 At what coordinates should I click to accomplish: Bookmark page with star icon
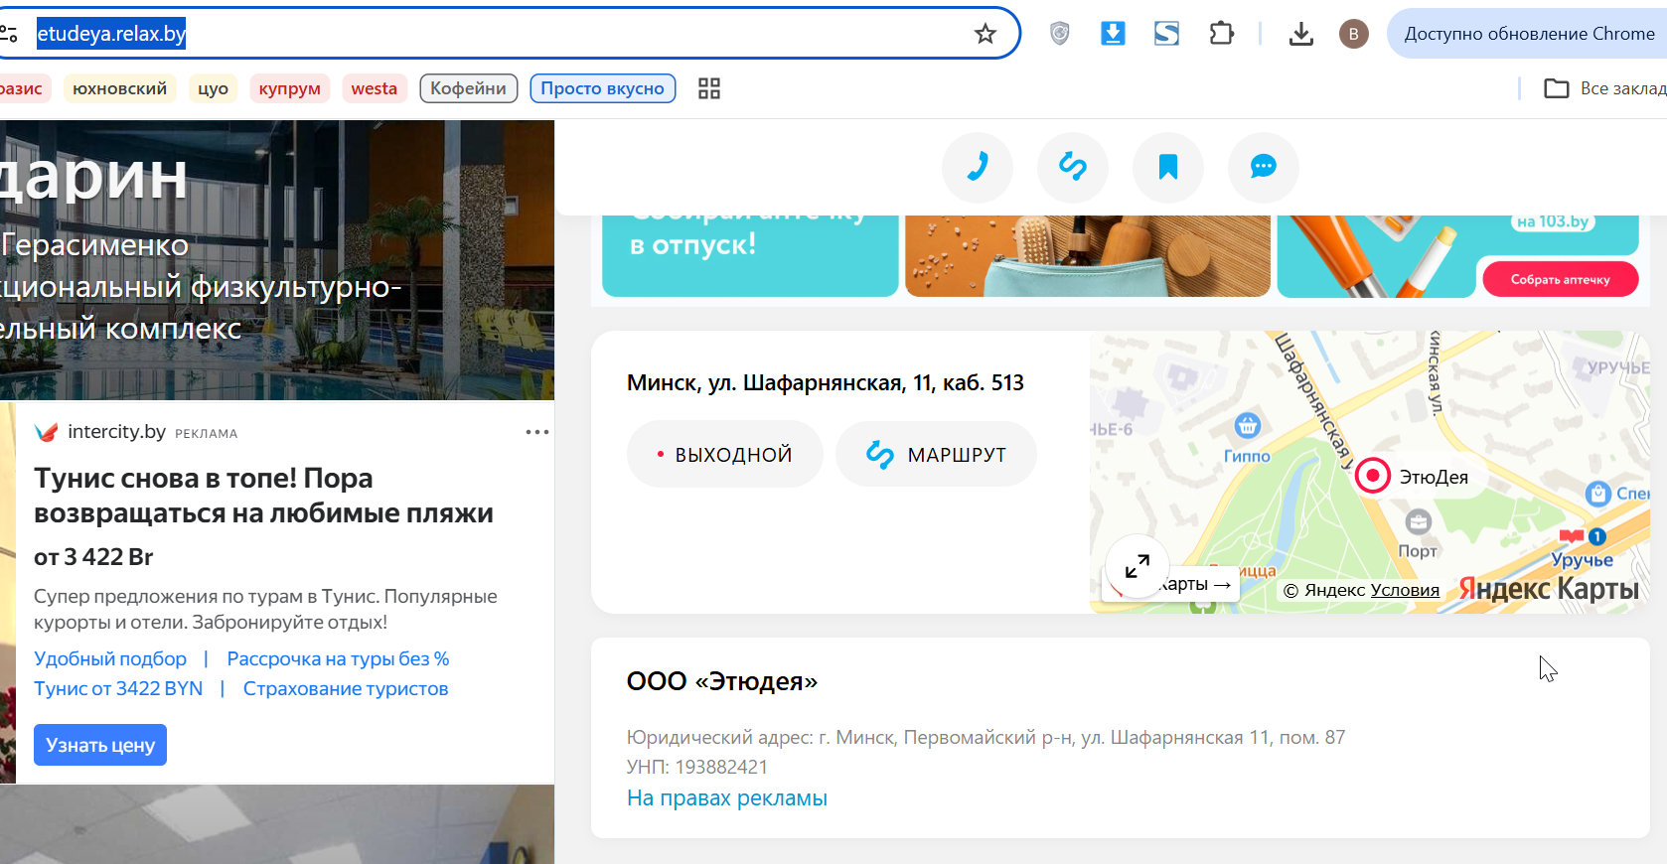(985, 34)
